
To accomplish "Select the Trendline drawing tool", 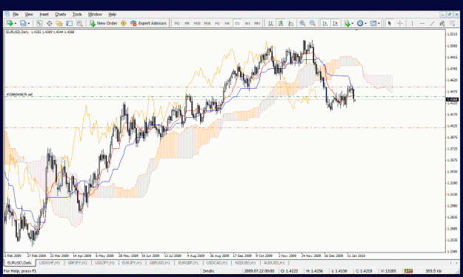I will click(x=432, y=23).
